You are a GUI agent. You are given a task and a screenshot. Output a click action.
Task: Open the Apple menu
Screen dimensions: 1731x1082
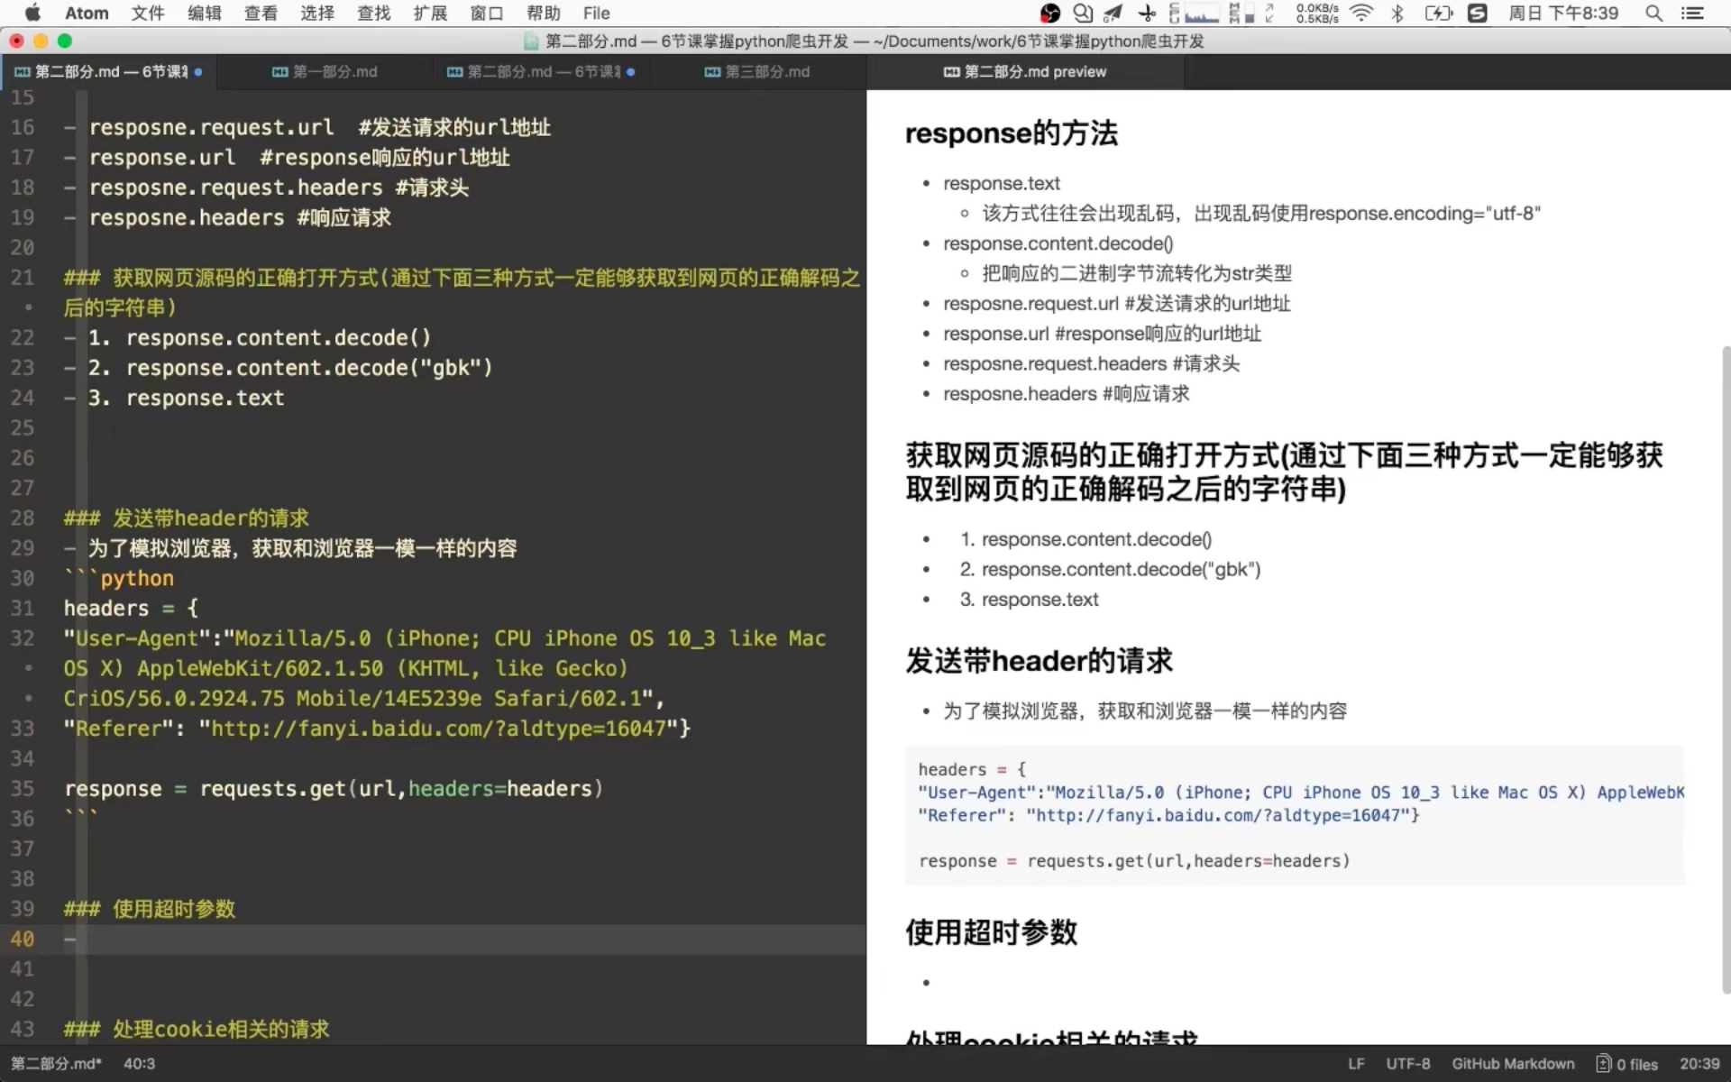[x=32, y=13]
